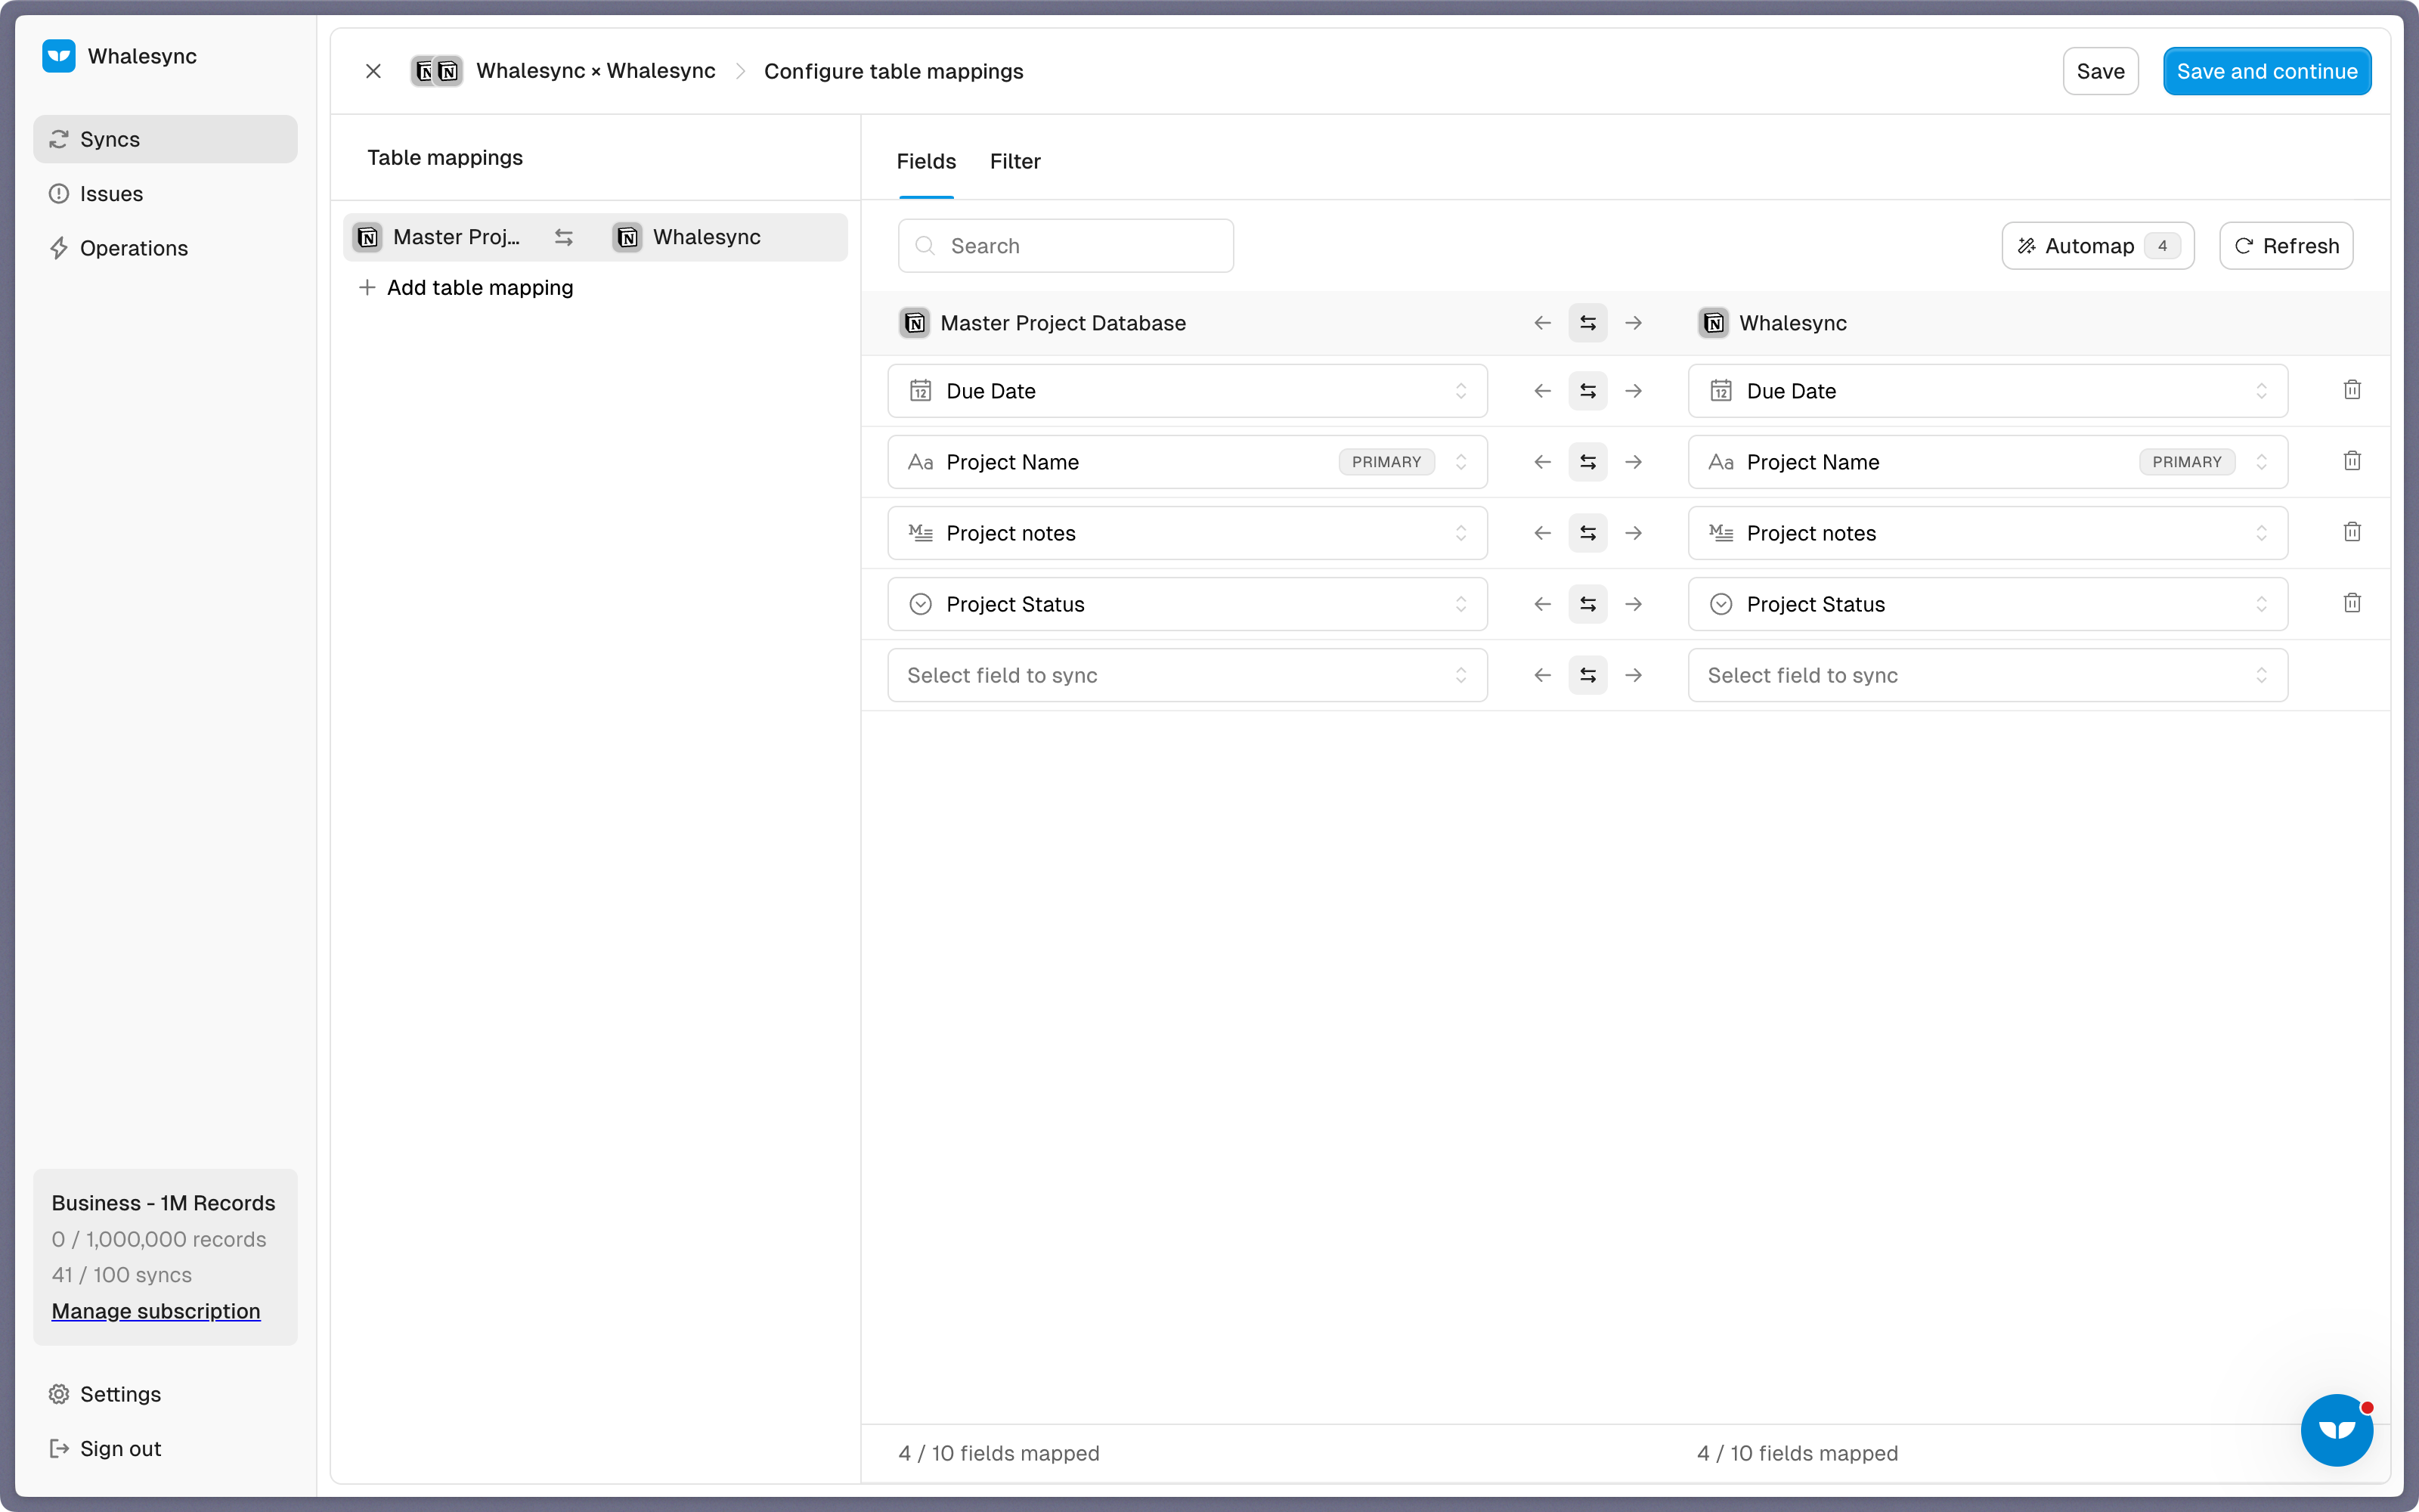Close the configure table mappings dialog
The image size is (2419, 1512).
click(373, 71)
